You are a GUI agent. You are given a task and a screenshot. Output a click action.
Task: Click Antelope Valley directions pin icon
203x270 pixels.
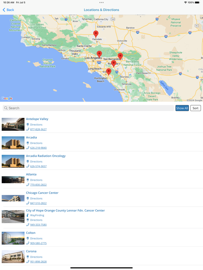pyautogui.click(x=27, y=124)
